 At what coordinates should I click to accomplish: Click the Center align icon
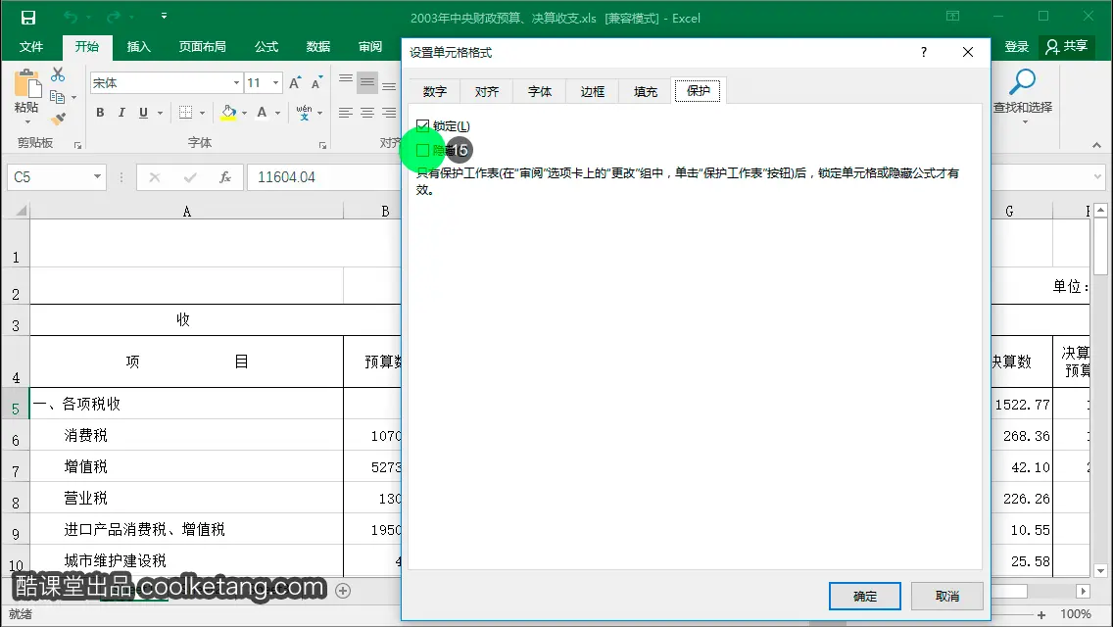[x=367, y=113]
